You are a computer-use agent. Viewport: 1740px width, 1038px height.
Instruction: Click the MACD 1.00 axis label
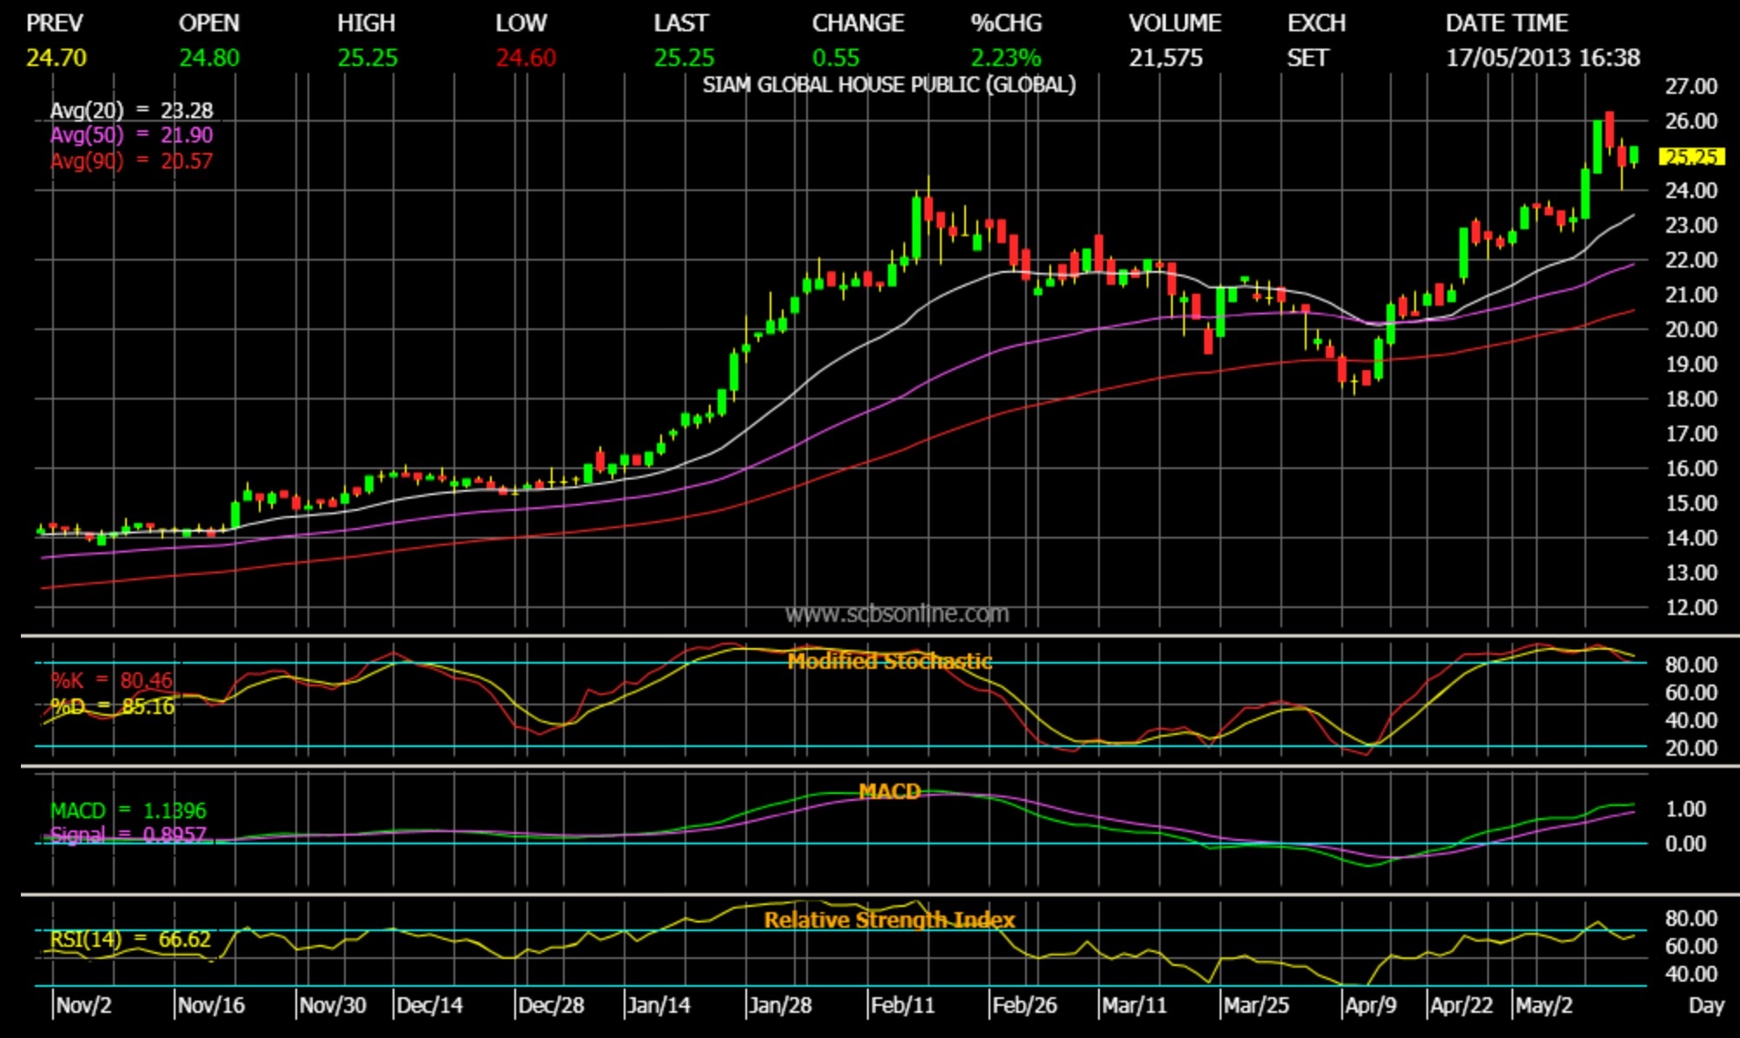point(1686,810)
